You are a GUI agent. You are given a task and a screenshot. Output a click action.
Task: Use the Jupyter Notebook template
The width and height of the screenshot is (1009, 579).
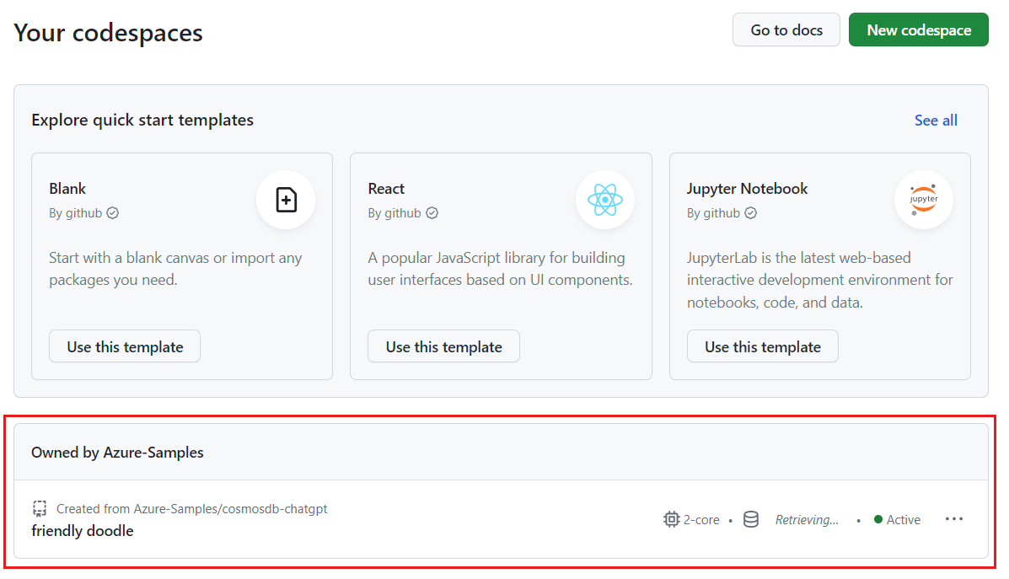762,346
